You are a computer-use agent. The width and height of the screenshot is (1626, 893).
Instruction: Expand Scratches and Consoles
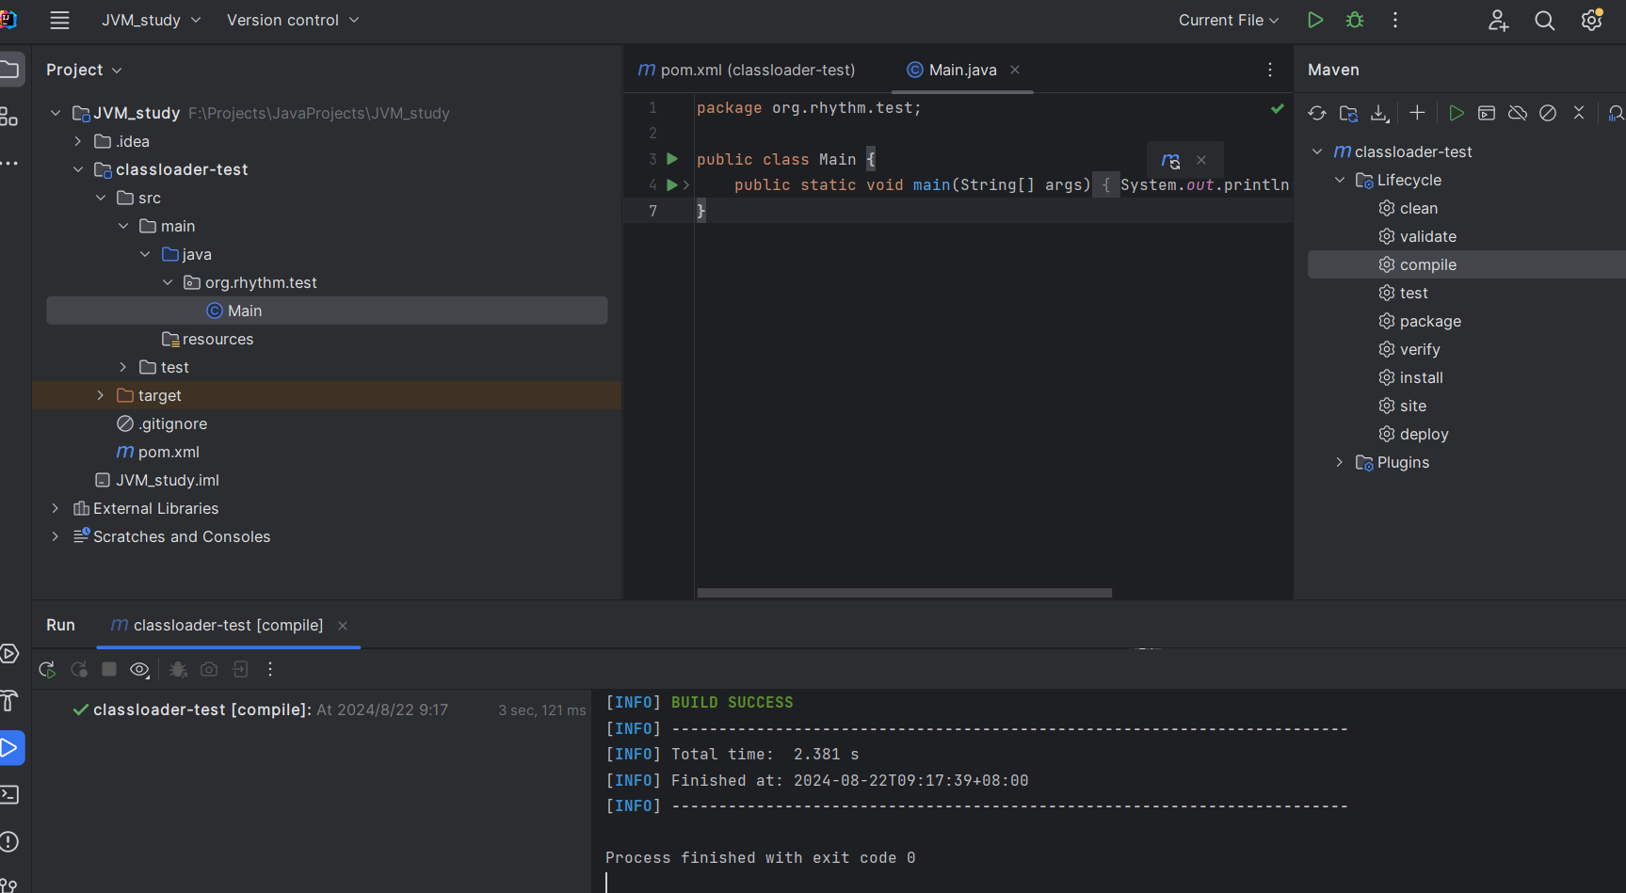click(56, 536)
